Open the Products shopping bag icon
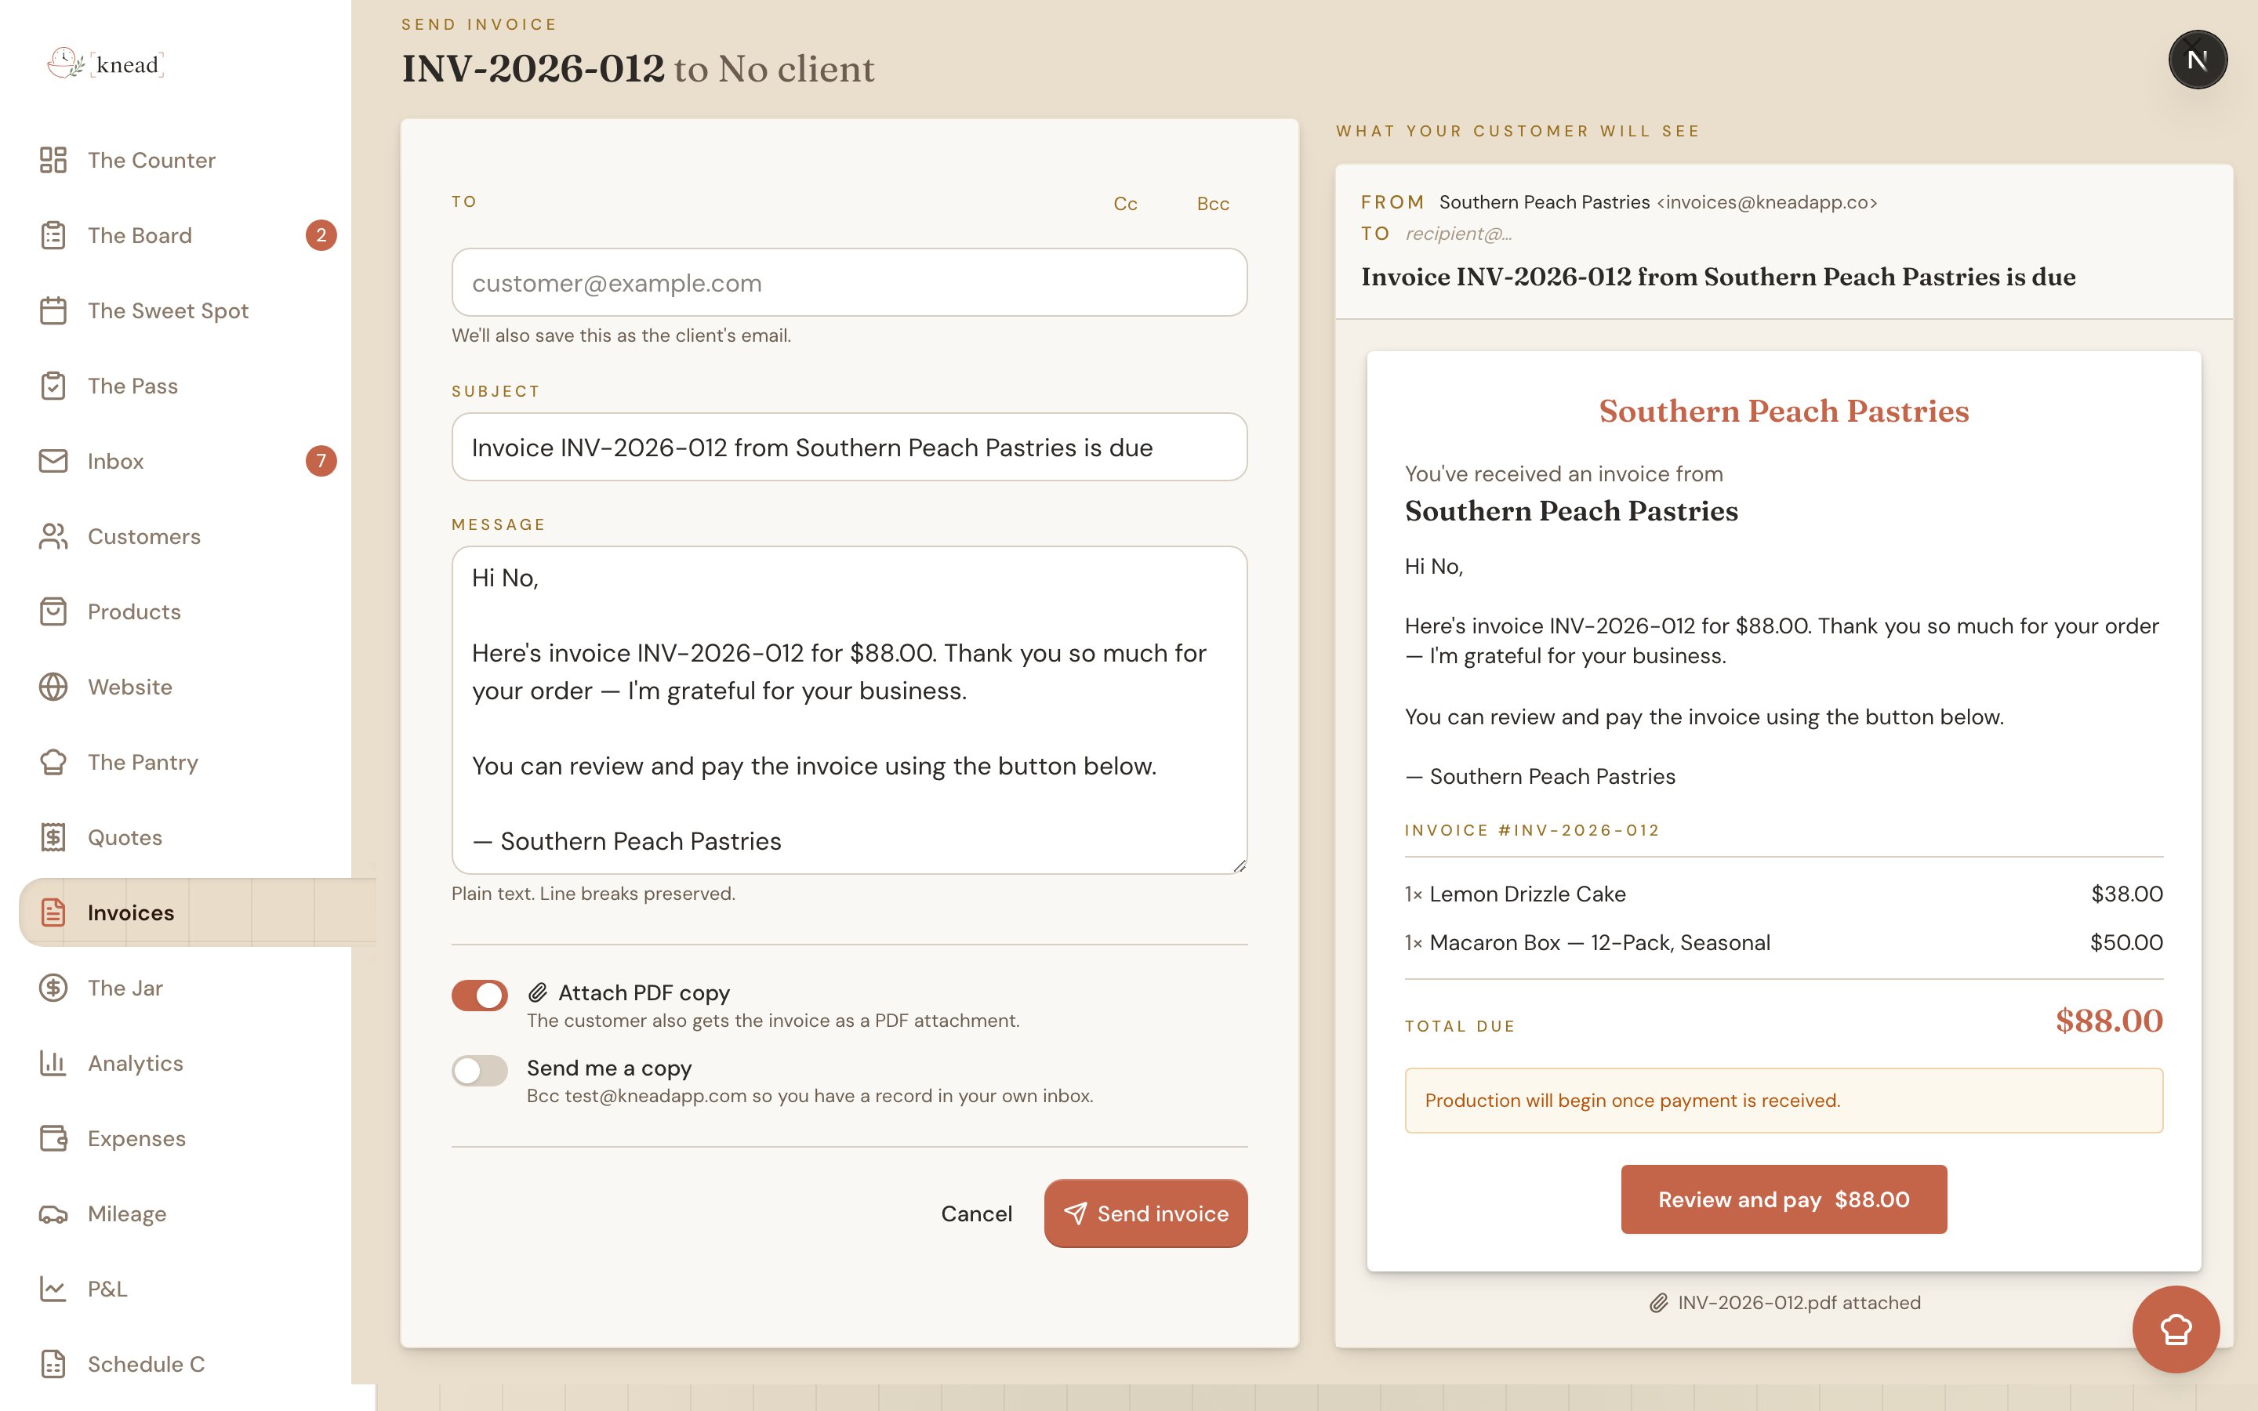2258x1411 pixels. 53,611
